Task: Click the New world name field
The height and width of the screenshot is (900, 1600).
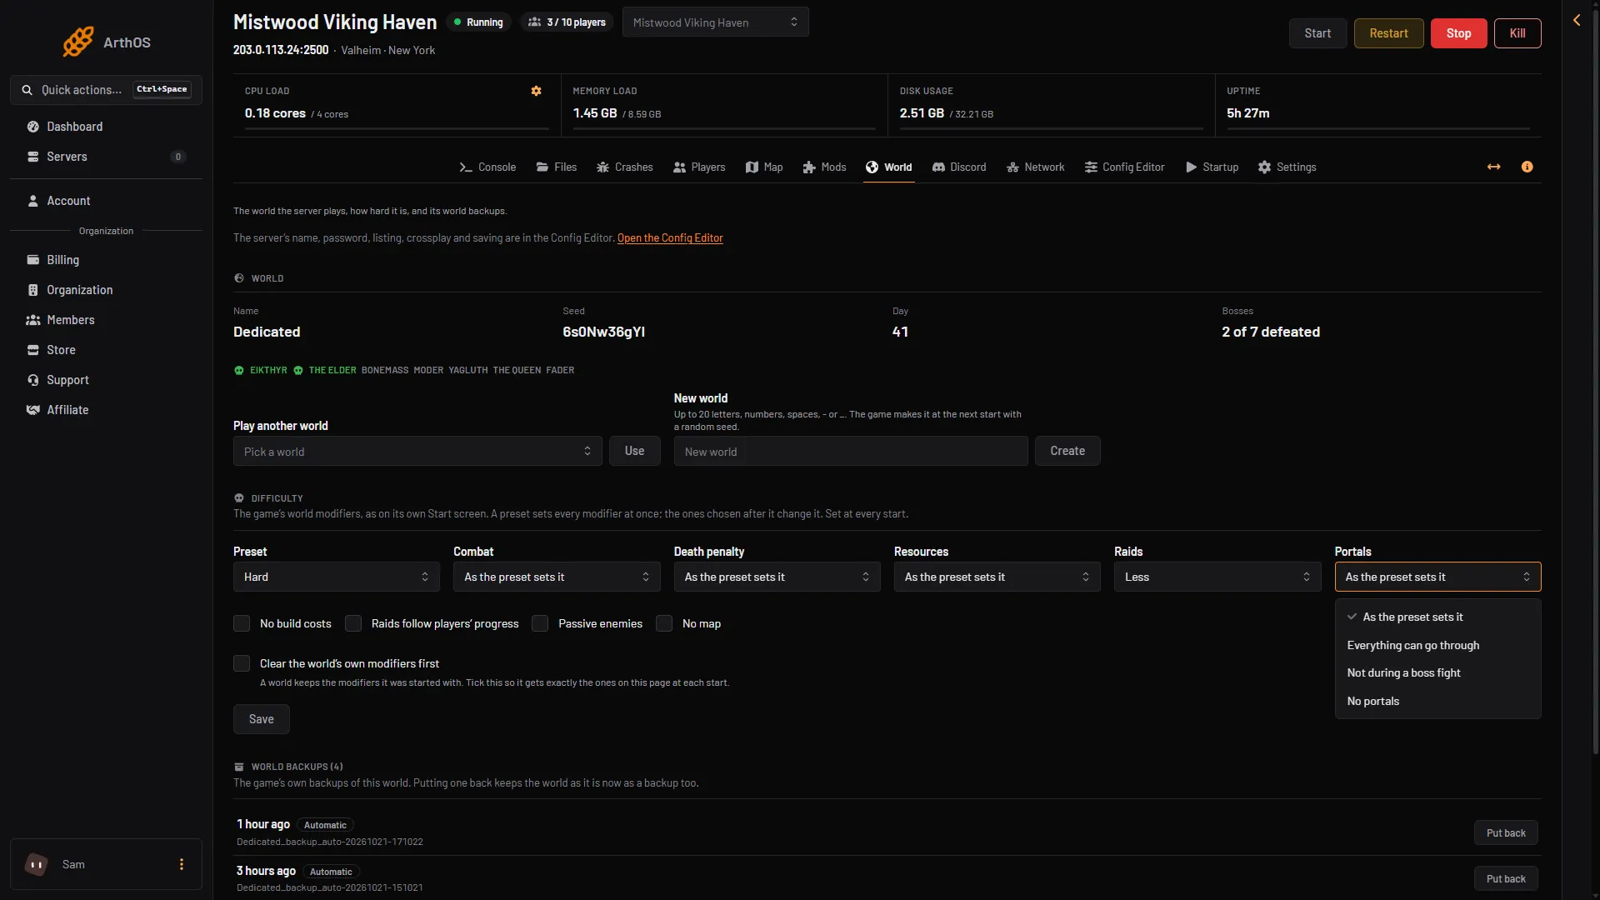Action: [x=851, y=451]
